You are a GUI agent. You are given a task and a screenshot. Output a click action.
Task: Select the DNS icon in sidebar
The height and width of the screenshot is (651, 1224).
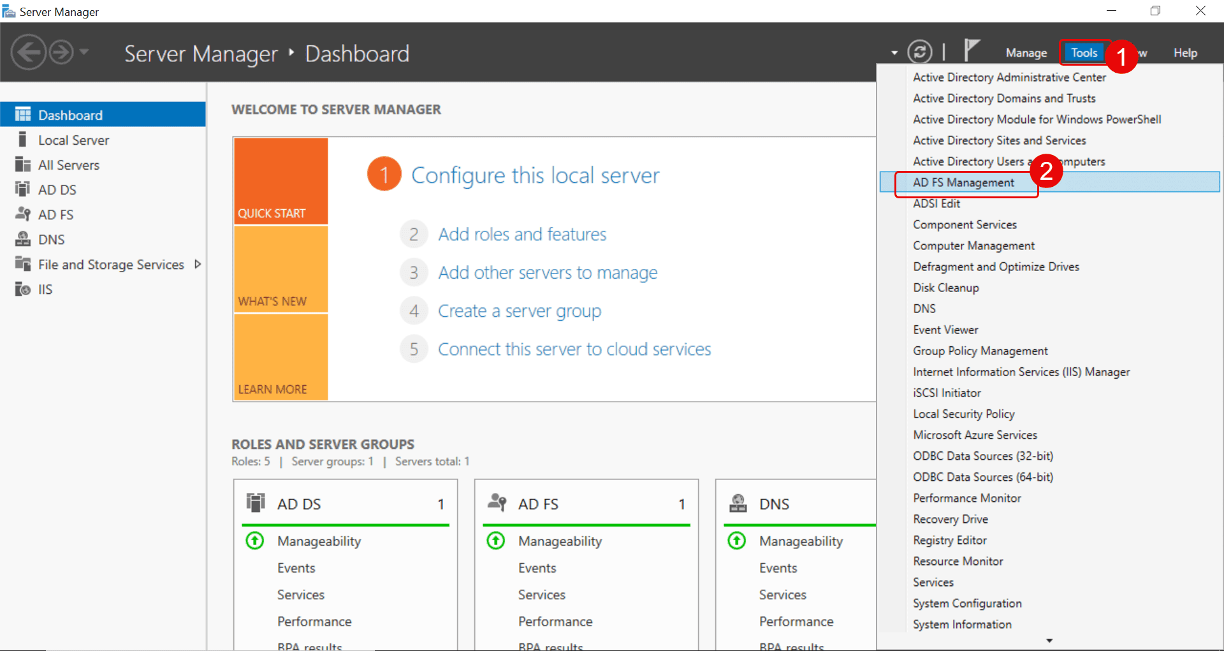click(x=23, y=239)
